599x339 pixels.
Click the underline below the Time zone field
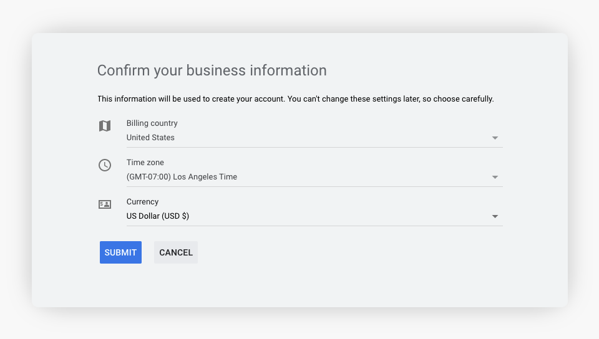click(314, 186)
